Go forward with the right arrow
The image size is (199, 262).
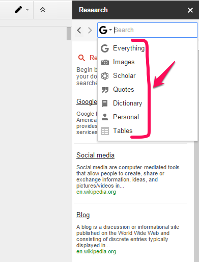pyautogui.click(x=90, y=31)
